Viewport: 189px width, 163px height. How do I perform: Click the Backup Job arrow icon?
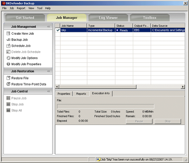(8, 39)
